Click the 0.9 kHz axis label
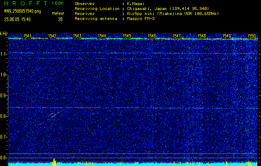The height and width of the screenshot is (166, 261). click(3, 95)
